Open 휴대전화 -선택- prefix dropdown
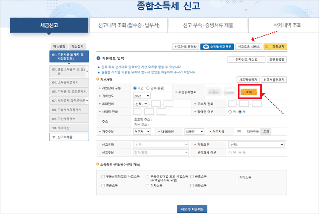319x214 pixels. (x=141, y=104)
